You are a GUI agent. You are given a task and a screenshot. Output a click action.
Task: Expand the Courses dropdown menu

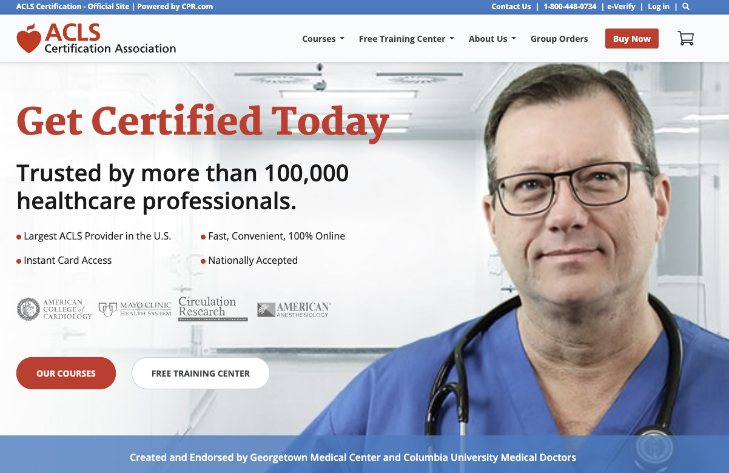click(323, 39)
